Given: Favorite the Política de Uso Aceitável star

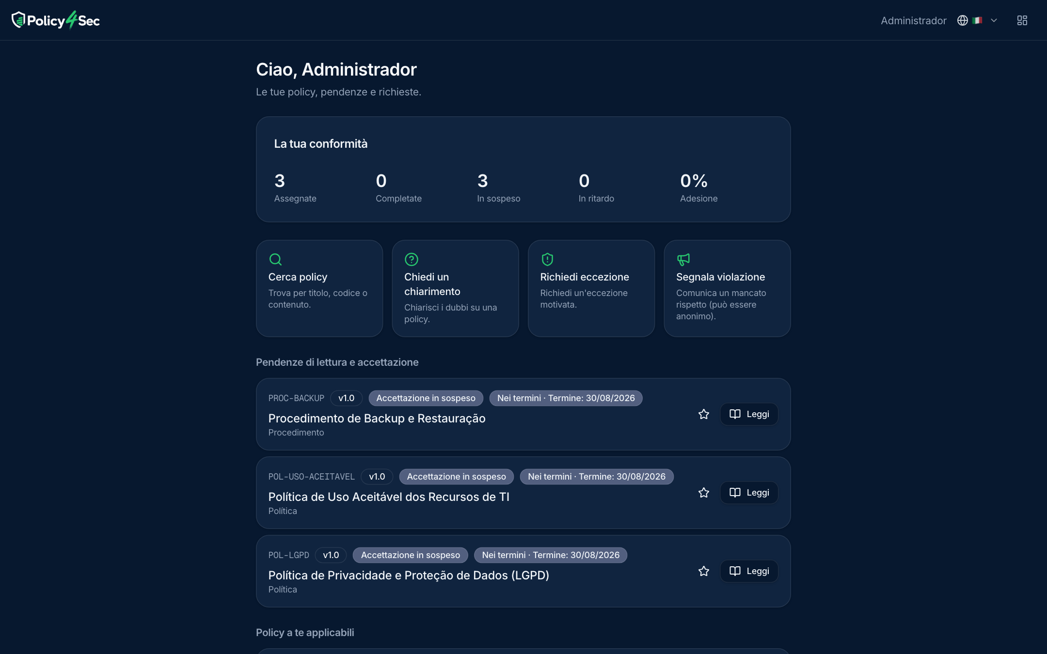Looking at the screenshot, I should pyautogui.click(x=704, y=493).
